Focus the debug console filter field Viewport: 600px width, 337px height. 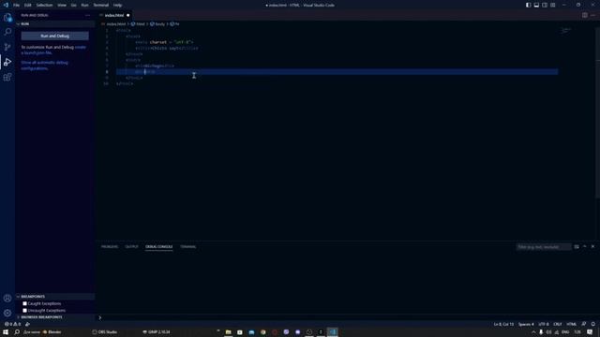point(544,247)
